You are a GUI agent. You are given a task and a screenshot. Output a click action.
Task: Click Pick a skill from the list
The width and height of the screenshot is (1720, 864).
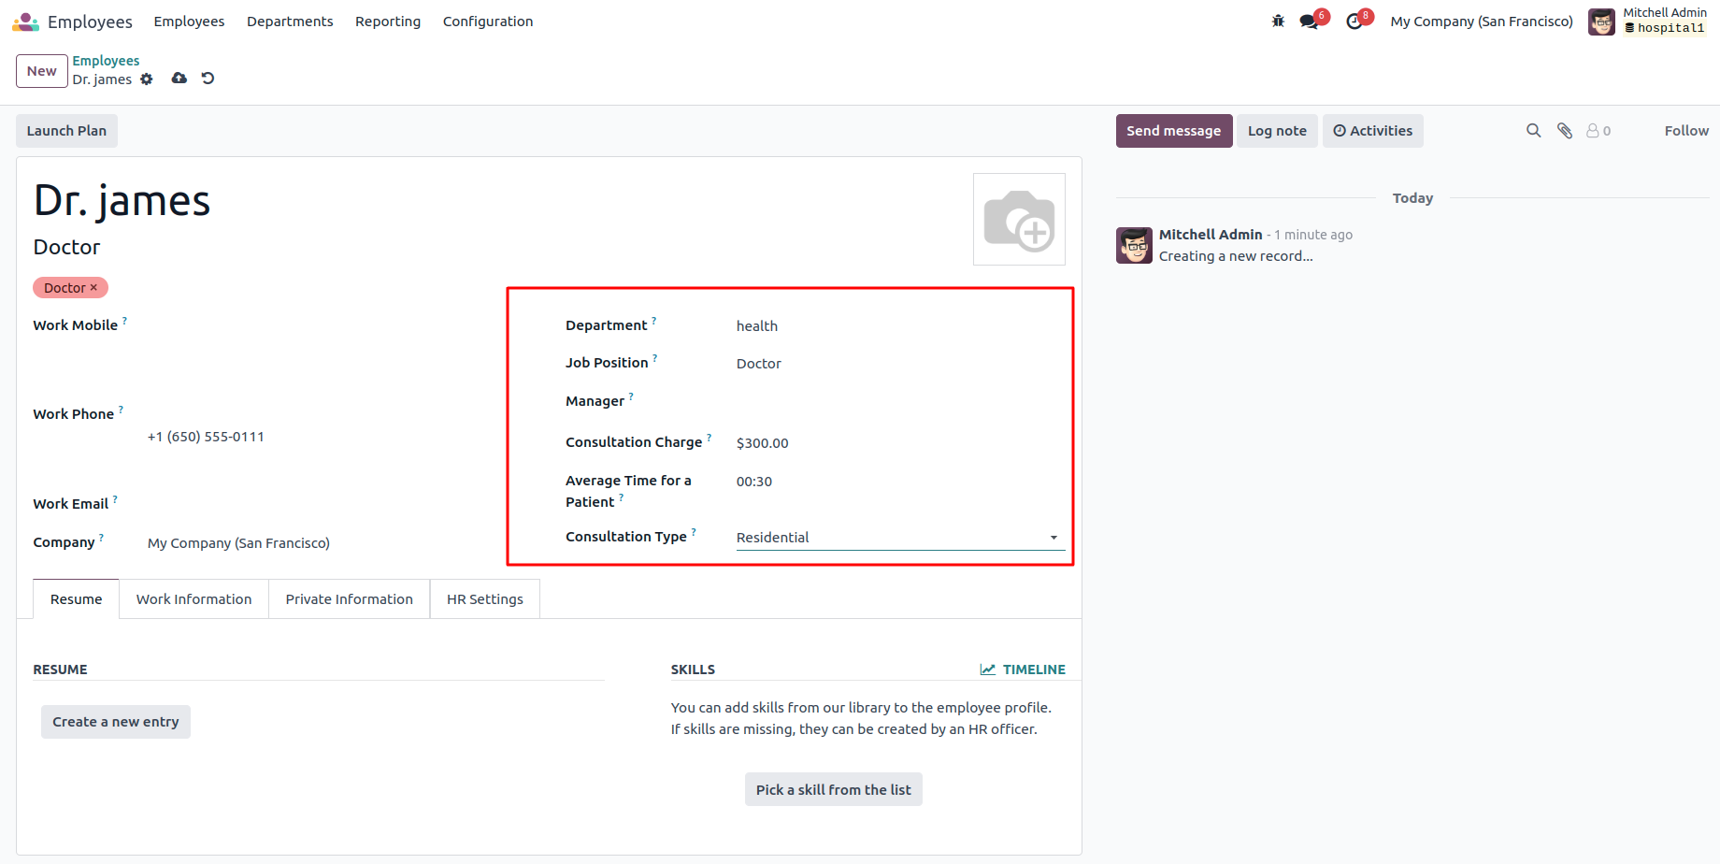point(833,790)
